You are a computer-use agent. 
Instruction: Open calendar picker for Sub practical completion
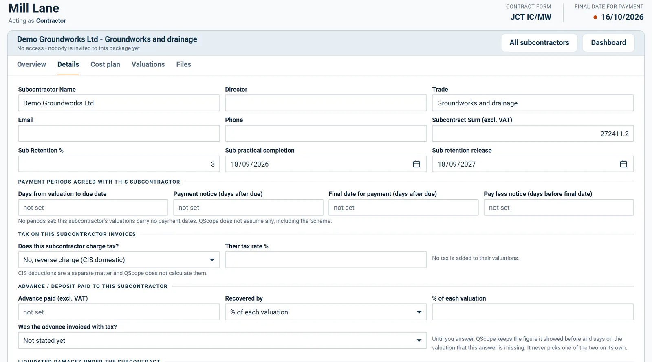coord(416,164)
